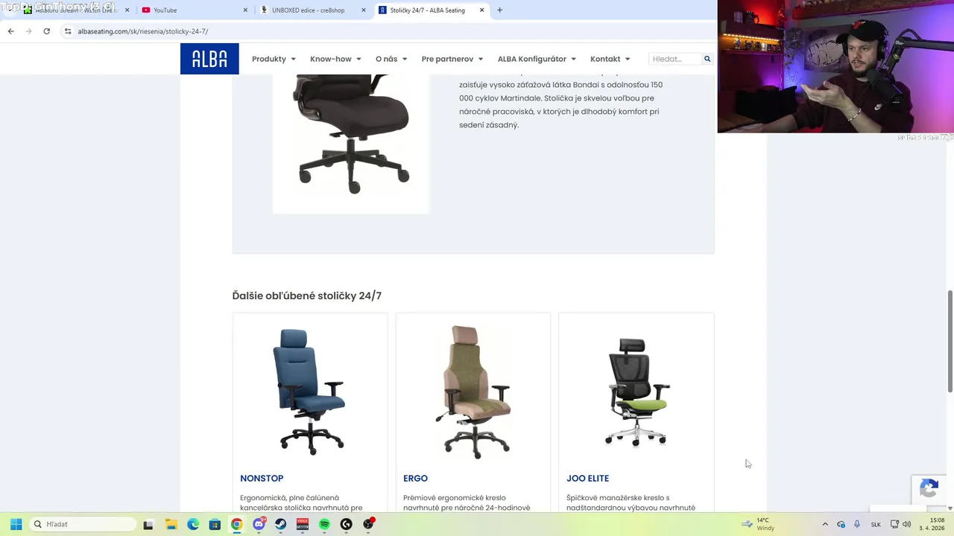
Task: Open a new browser tab with plus icon
Action: point(499,10)
